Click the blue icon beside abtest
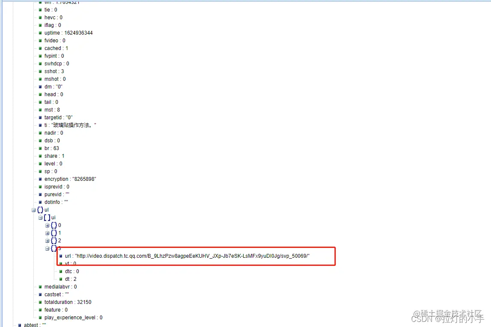 pyautogui.click(x=20, y=325)
